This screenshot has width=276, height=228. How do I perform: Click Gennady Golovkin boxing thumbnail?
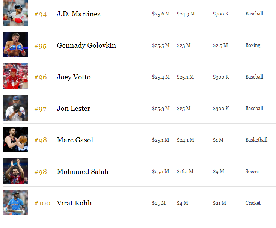(x=15, y=45)
